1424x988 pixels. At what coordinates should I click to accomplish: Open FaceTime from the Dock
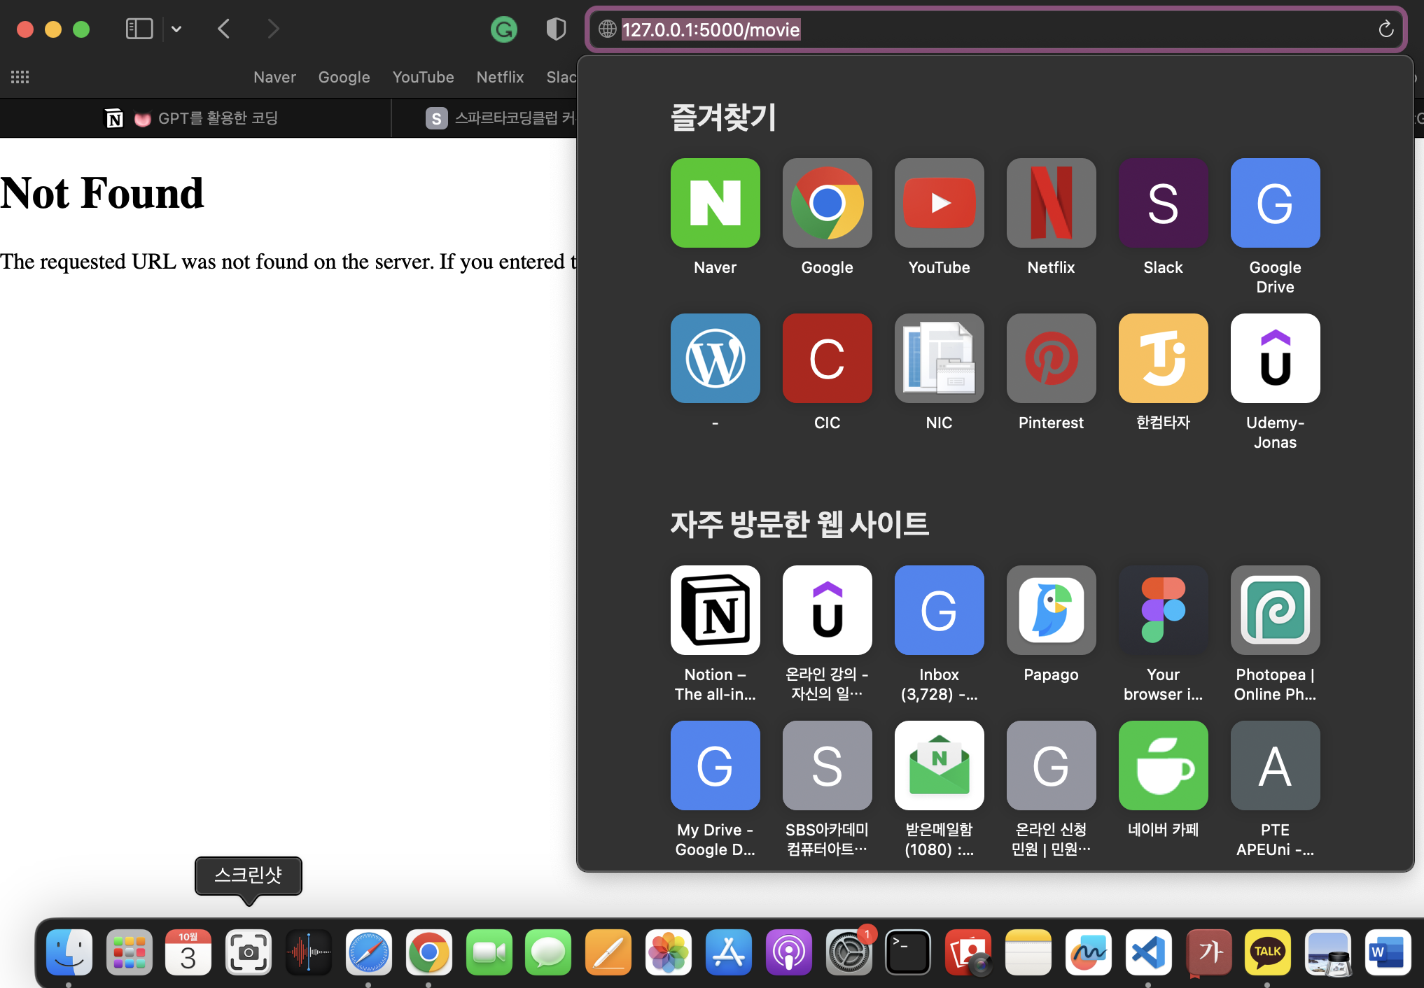[489, 952]
